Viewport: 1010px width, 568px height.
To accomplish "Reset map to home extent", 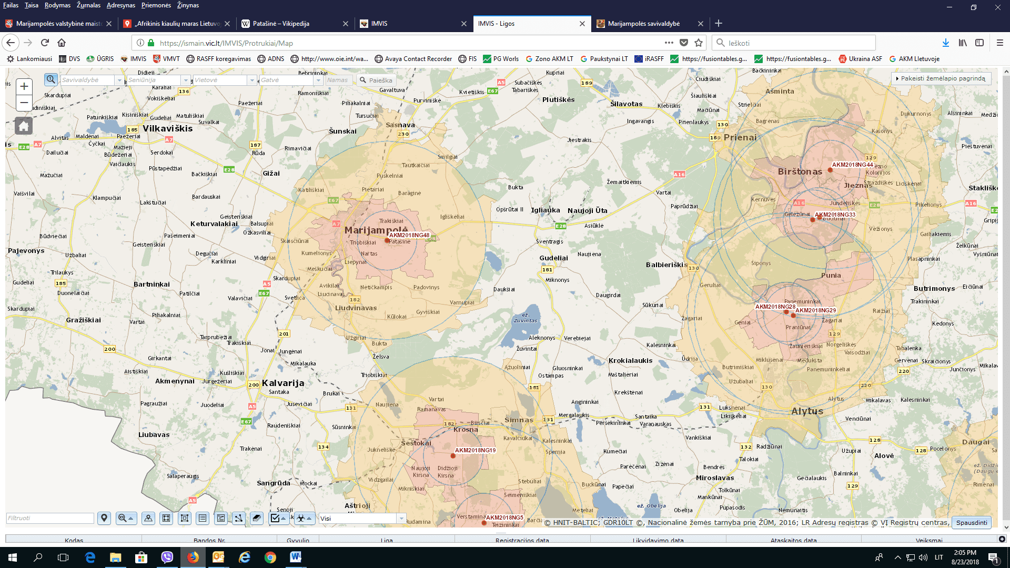I will 24,126.
